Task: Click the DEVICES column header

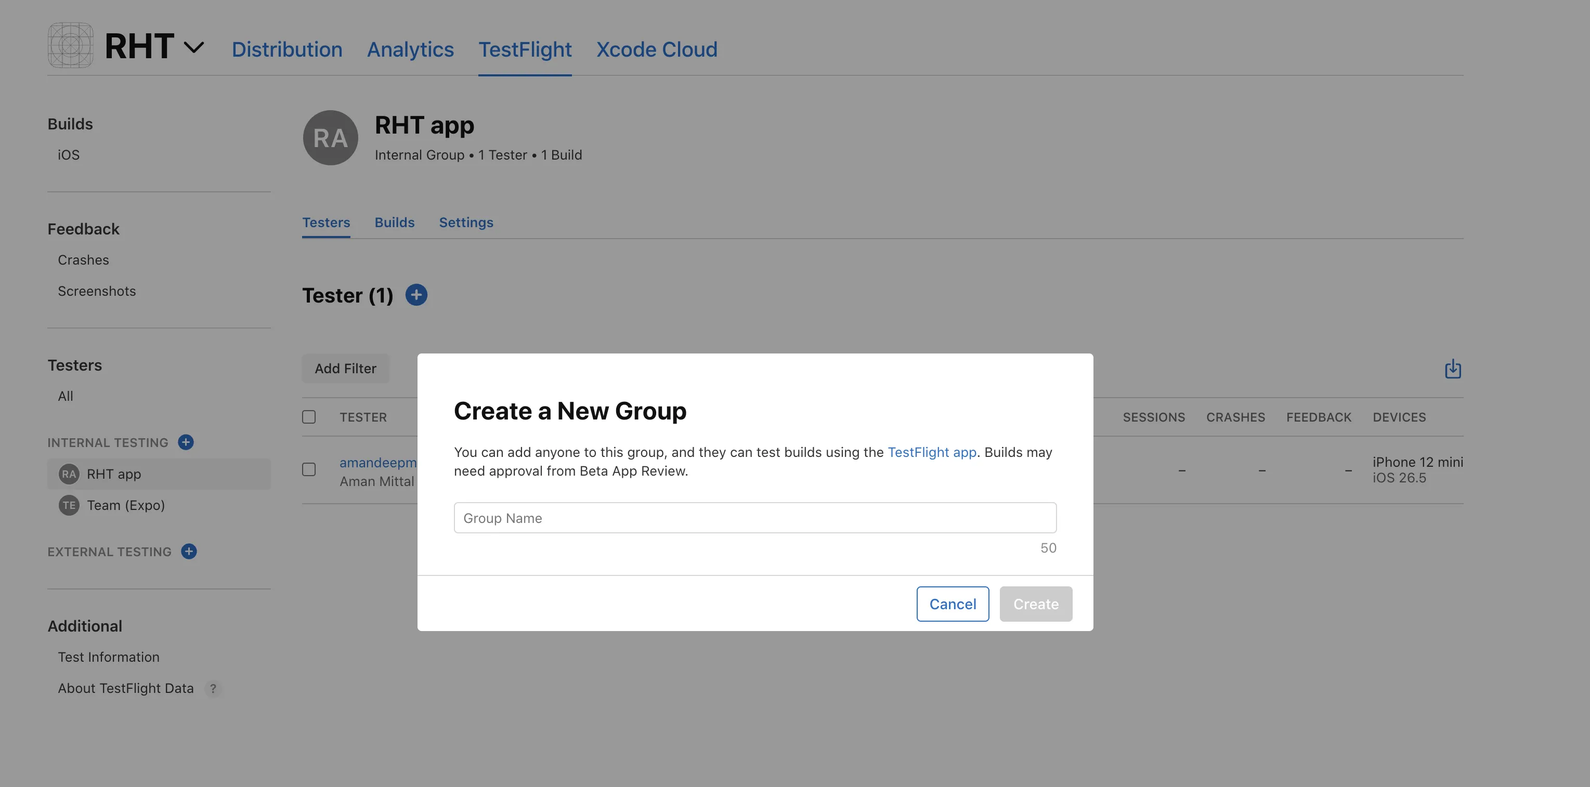Action: pos(1399,417)
